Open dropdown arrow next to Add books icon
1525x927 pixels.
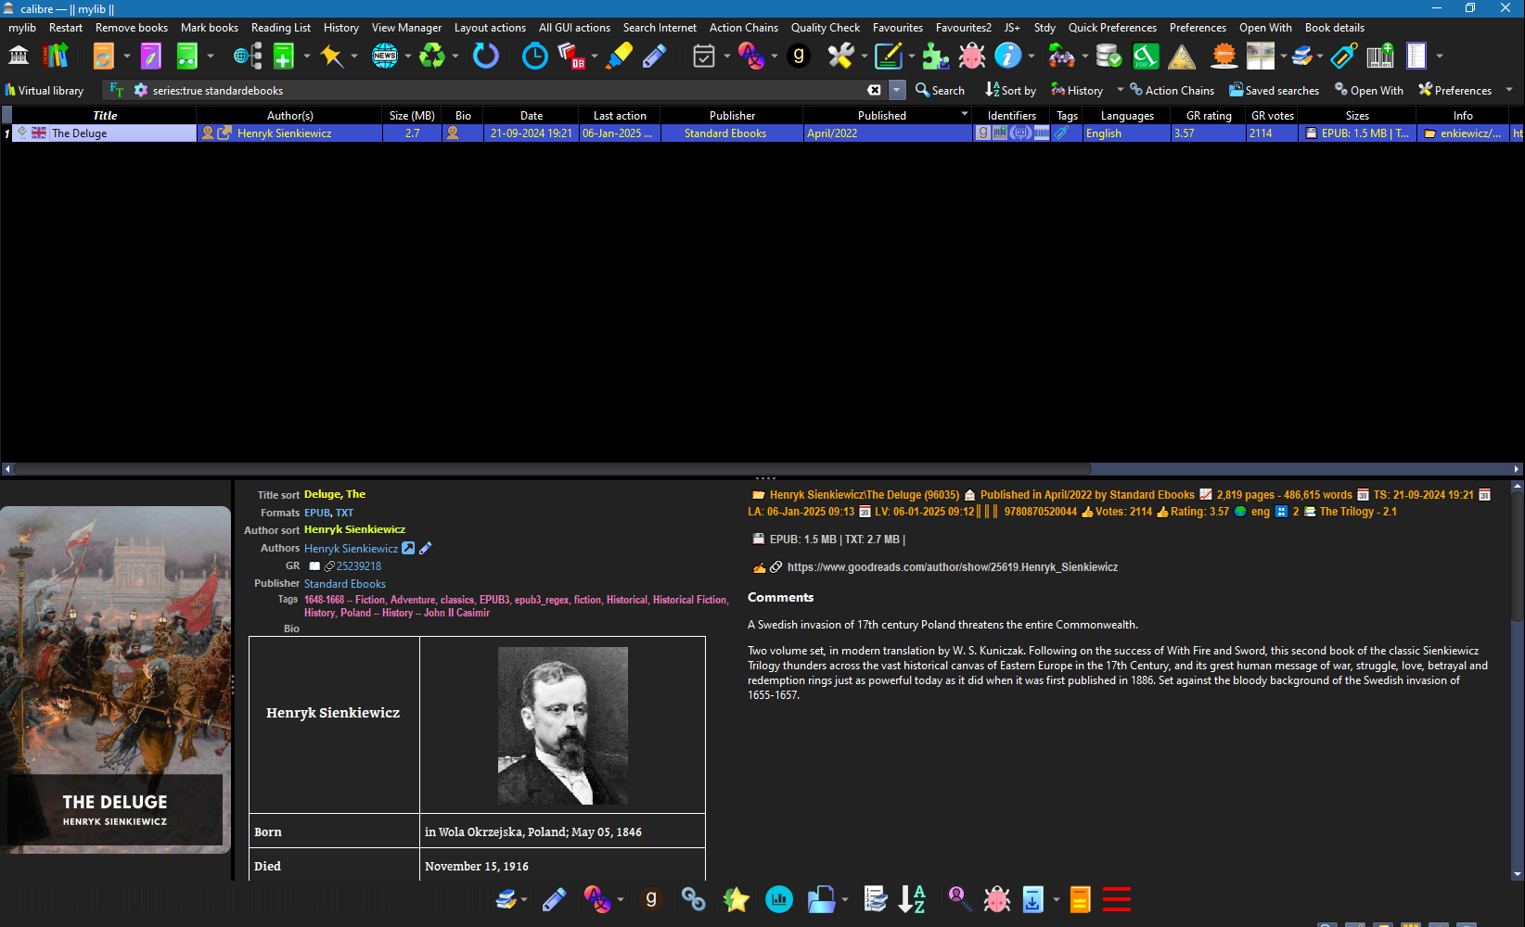[307, 57]
